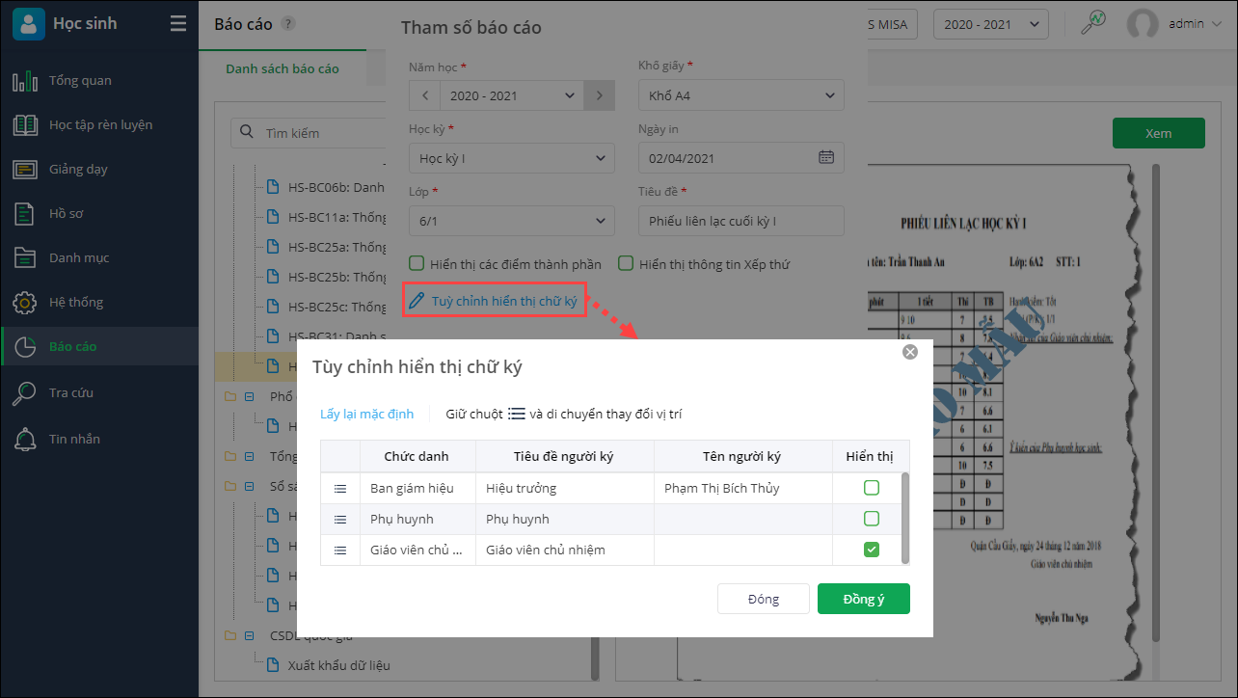Click the file icon of Xuất khẩu dữ liệu
The width and height of the screenshot is (1238, 698).
[x=272, y=665]
